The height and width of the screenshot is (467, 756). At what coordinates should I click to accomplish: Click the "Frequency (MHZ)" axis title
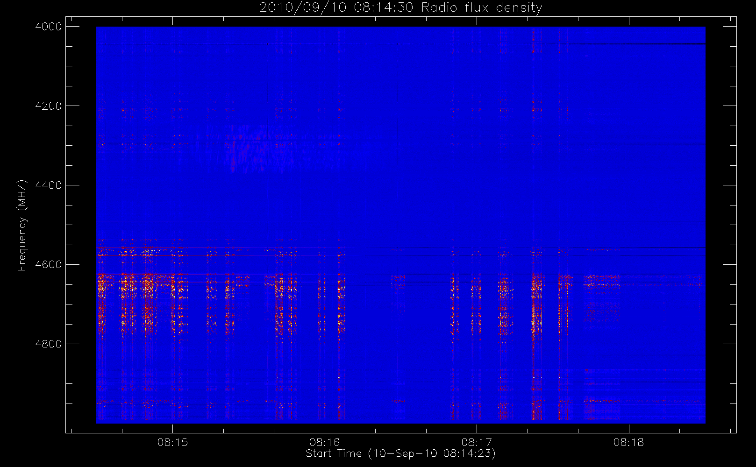[x=22, y=225]
